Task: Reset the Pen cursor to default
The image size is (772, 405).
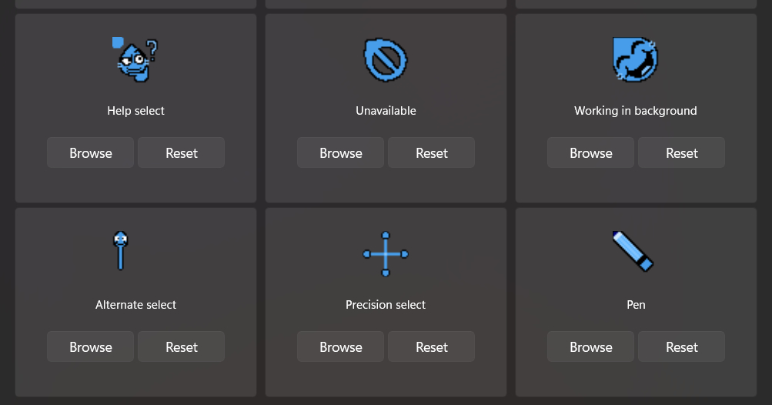Action: point(682,346)
